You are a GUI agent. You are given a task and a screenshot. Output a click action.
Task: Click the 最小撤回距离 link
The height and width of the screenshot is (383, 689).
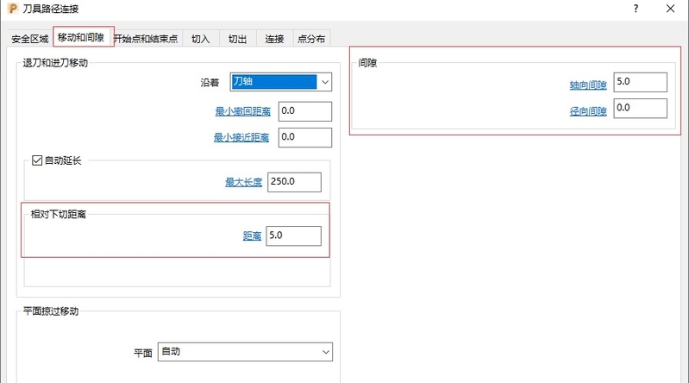point(243,111)
